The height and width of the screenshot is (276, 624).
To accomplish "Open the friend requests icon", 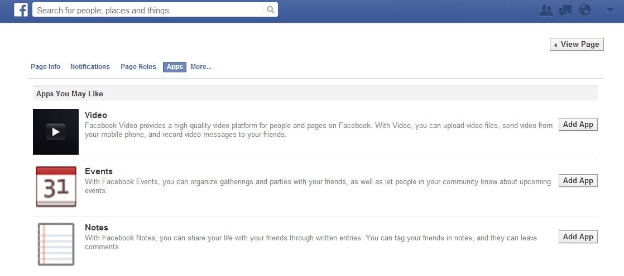I will click(546, 11).
